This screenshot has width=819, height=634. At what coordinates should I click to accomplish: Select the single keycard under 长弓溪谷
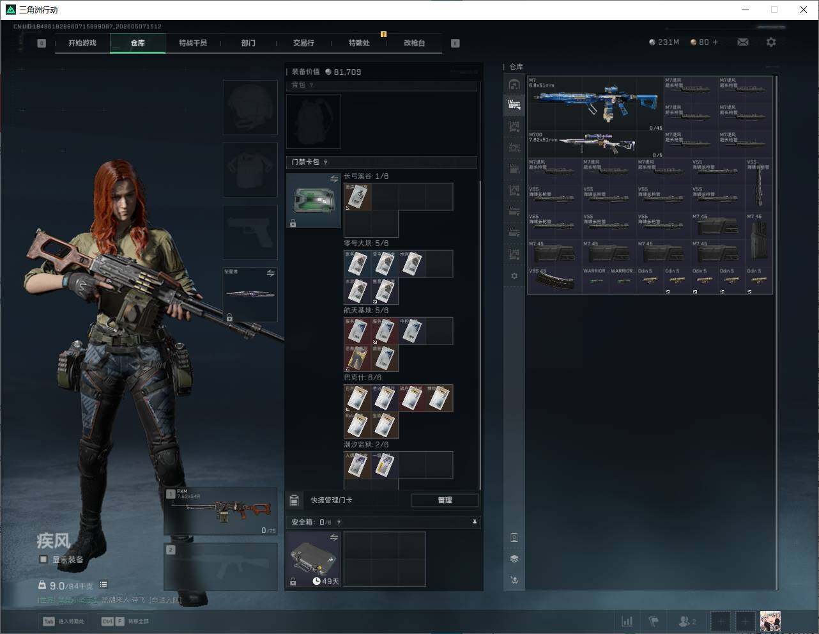pos(358,197)
